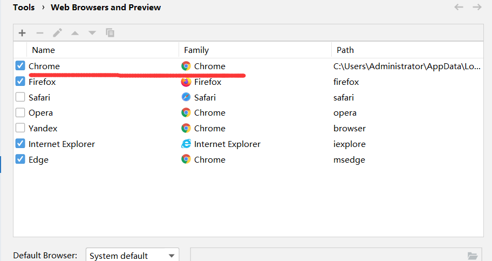
Task: Click the Tools breadcrumb link
Action: click(x=24, y=7)
